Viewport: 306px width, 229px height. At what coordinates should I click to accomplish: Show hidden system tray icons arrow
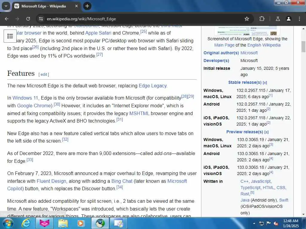click(x=254, y=223)
